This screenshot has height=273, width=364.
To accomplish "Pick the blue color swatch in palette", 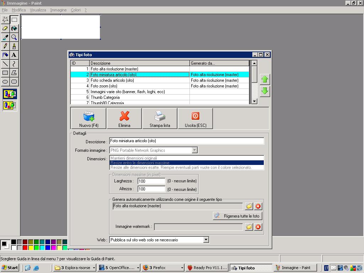I will click(48, 248).
